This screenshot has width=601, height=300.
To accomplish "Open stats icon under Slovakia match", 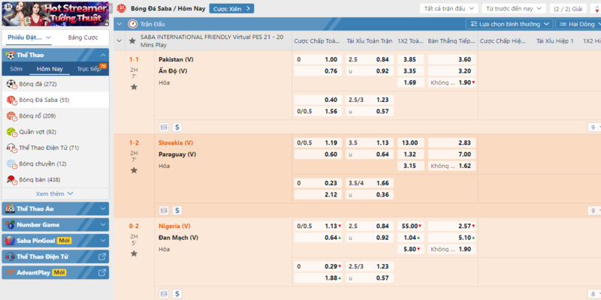I will coord(164,210).
